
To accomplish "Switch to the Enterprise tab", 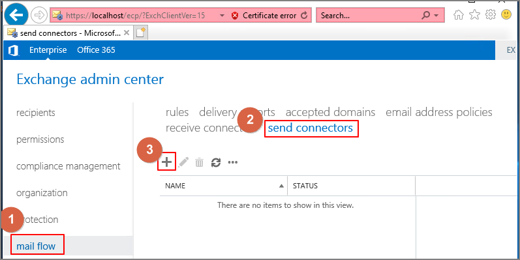I will pos(48,50).
